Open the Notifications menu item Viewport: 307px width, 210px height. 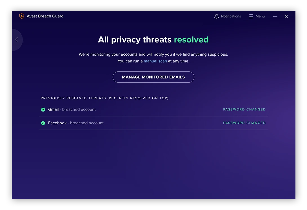pos(231,16)
